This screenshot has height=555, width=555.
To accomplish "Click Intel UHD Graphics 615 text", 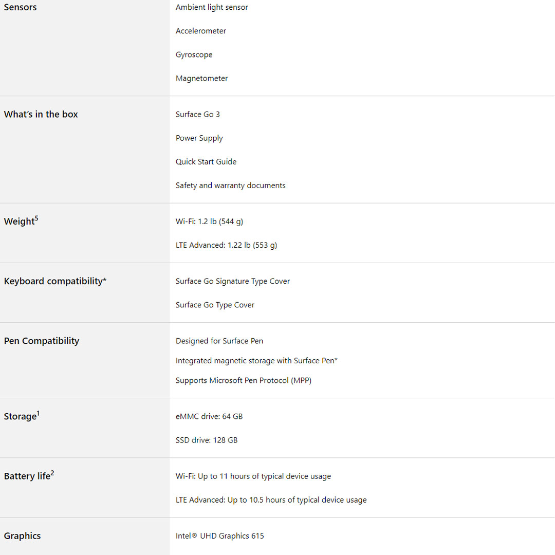I will point(219,535).
